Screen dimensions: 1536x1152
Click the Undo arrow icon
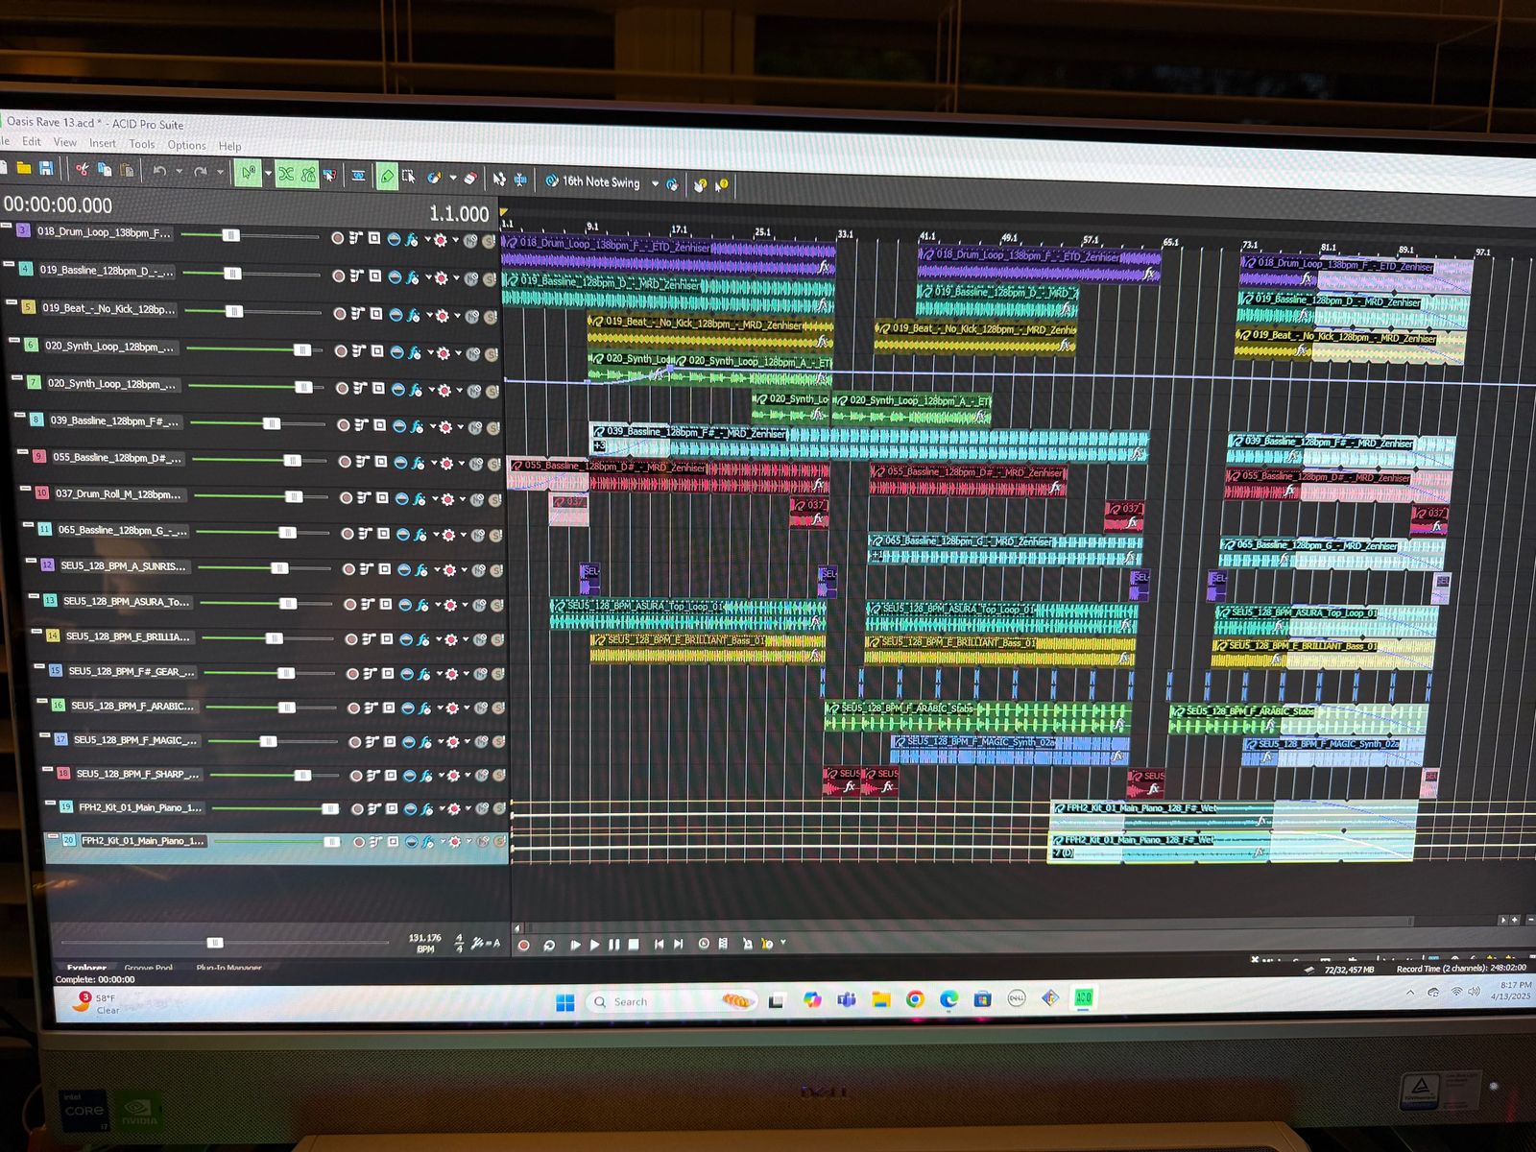[159, 172]
